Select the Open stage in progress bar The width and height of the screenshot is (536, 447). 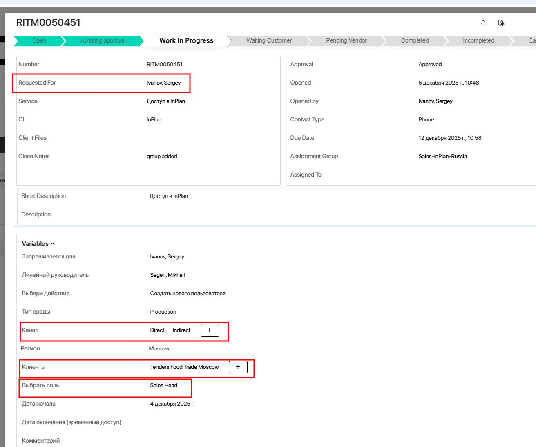(39, 40)
